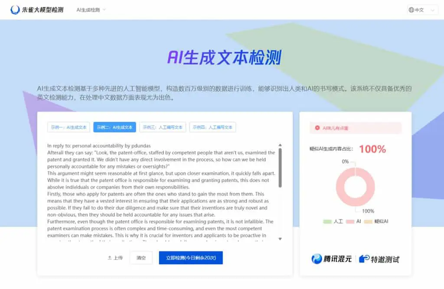Image resolution: width=444 pixels, height=289 pixels.
Task: Click inside the sample text input area
Action: point(161,192)
